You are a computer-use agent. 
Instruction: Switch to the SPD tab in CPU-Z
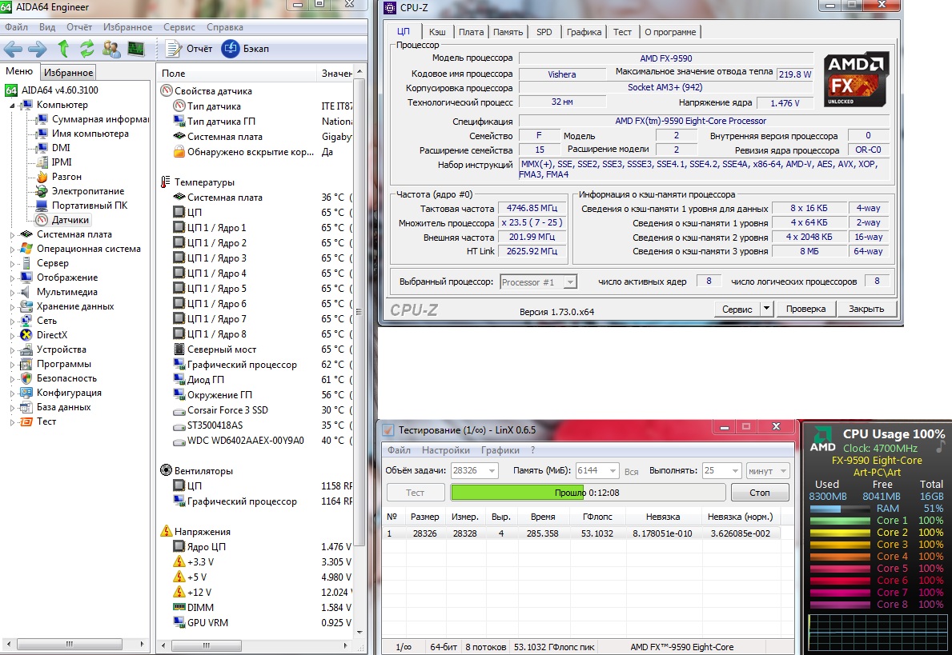tap(544, 32)
